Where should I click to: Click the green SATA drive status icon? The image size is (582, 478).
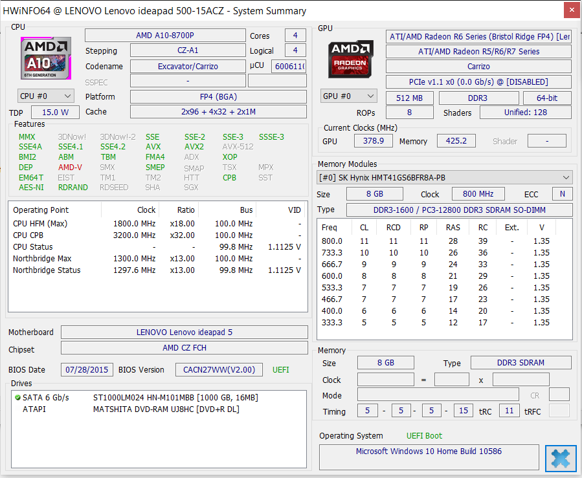coord(17,398)
